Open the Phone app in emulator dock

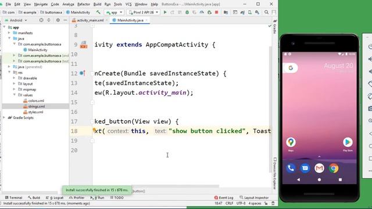[291, 168]
